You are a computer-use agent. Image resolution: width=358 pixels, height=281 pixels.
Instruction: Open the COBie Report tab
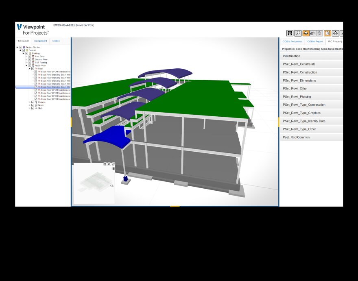pos(315,41)
